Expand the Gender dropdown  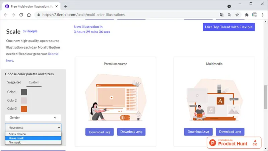[33, 118]
